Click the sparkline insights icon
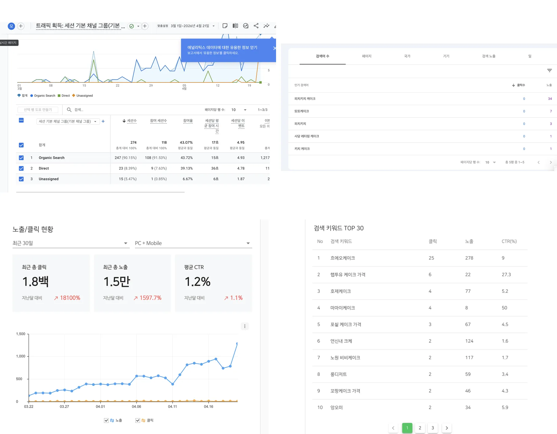 [267, 26]
